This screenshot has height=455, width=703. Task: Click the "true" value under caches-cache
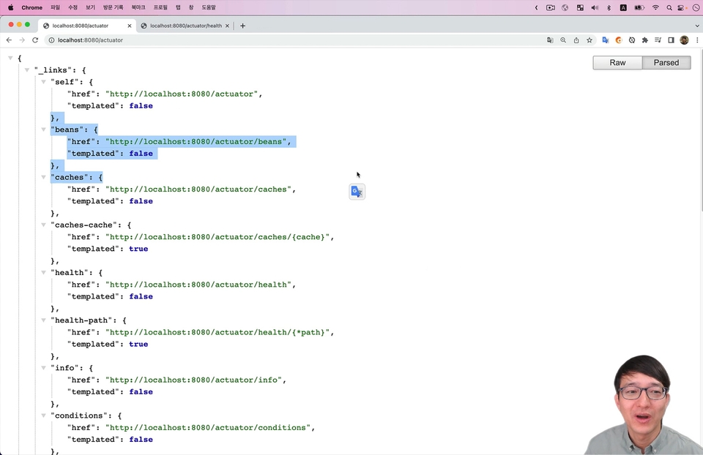138,249
